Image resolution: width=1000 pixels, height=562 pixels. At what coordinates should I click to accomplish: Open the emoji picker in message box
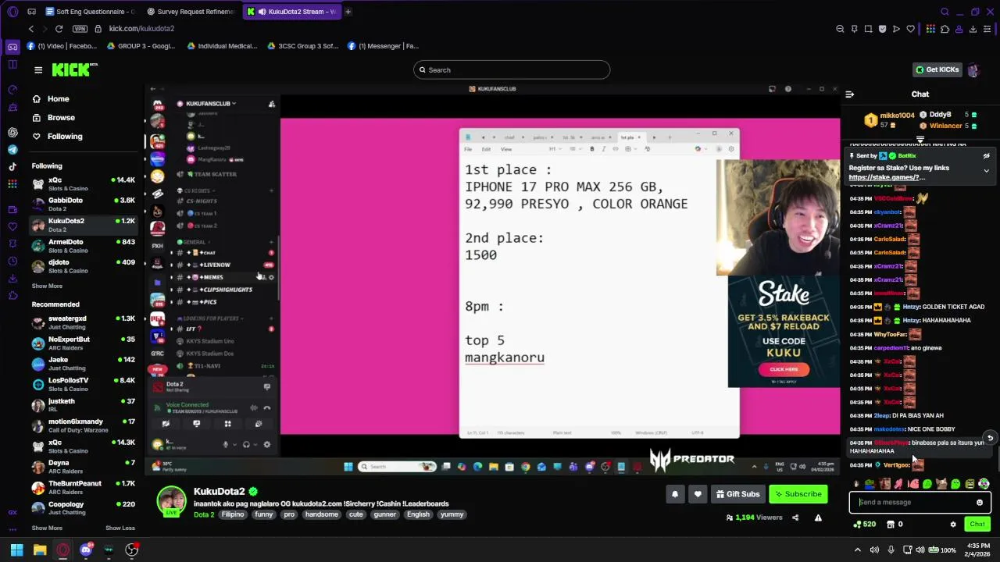[980, 503]
